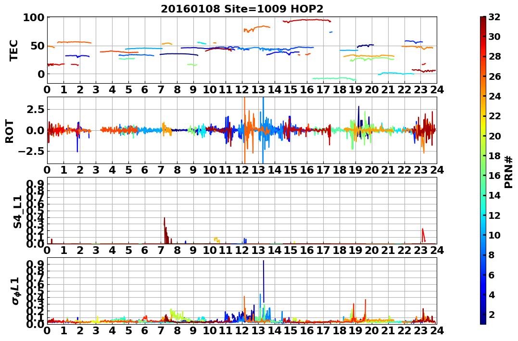This screenshot has width=518, height=341.
Task: Select the colorbar tick label "8"
Action: coord(492,255)
